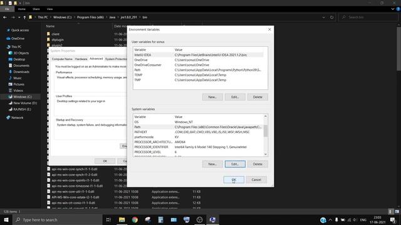Show hidden system tray icons

coord(330,219)
